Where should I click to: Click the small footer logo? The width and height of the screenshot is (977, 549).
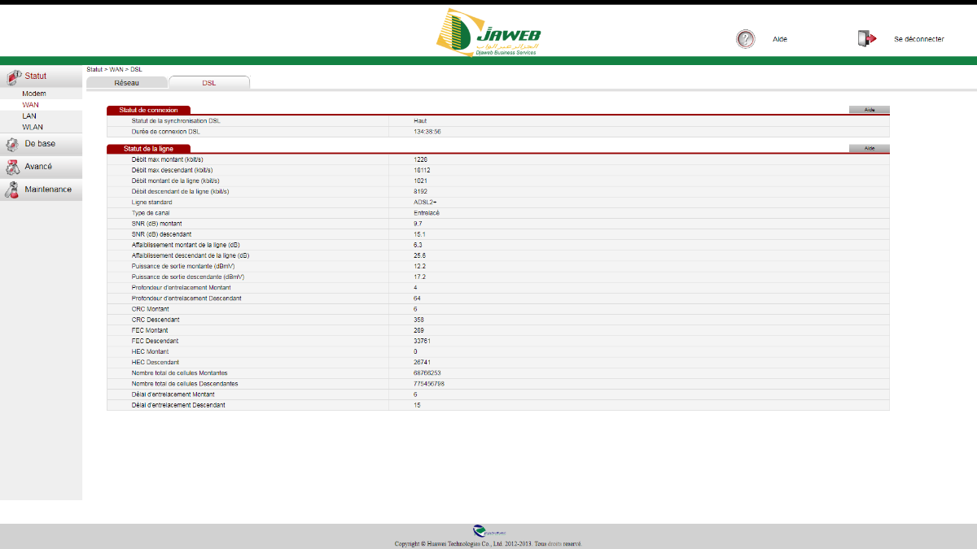488,531
